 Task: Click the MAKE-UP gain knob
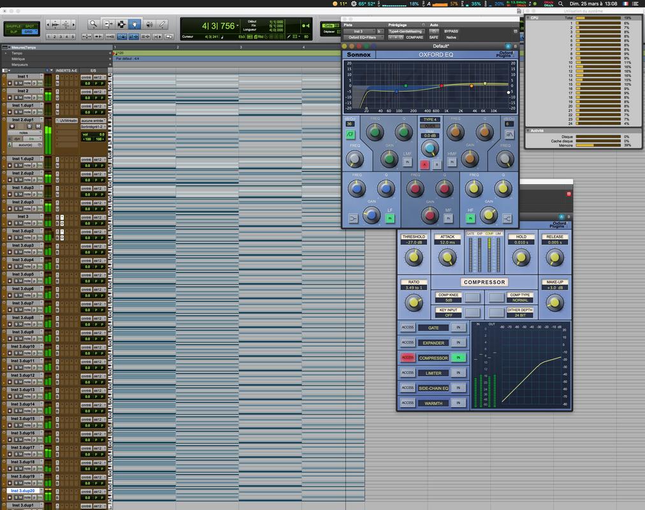pos(554,303)
